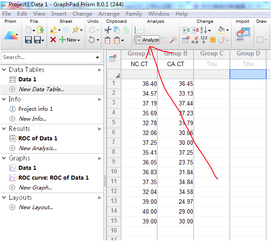Screen dimensions: 272x244
Task: Click the Group C Title cell
Action: [212, 64]
